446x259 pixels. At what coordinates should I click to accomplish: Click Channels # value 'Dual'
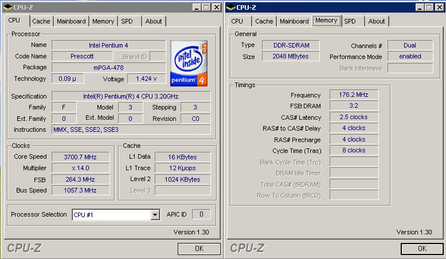click(410, 45)
